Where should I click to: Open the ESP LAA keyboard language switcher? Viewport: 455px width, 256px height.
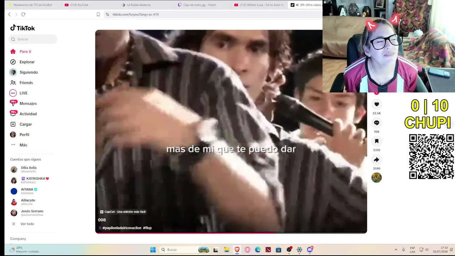click(412, 250)
